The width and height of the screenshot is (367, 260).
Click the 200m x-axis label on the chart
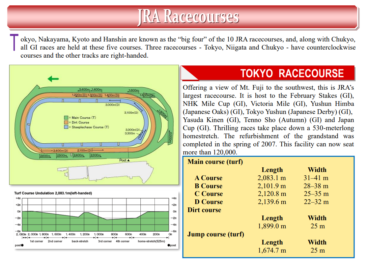tap(156, 234)
